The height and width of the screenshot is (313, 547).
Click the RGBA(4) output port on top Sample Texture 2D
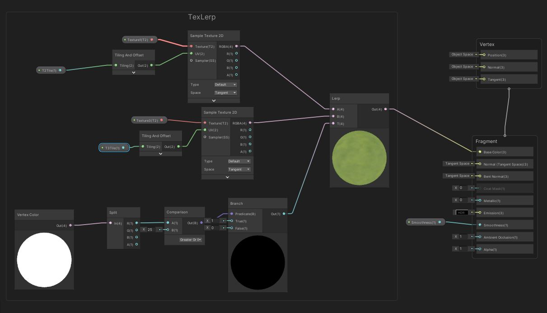[x=237, y=46]
